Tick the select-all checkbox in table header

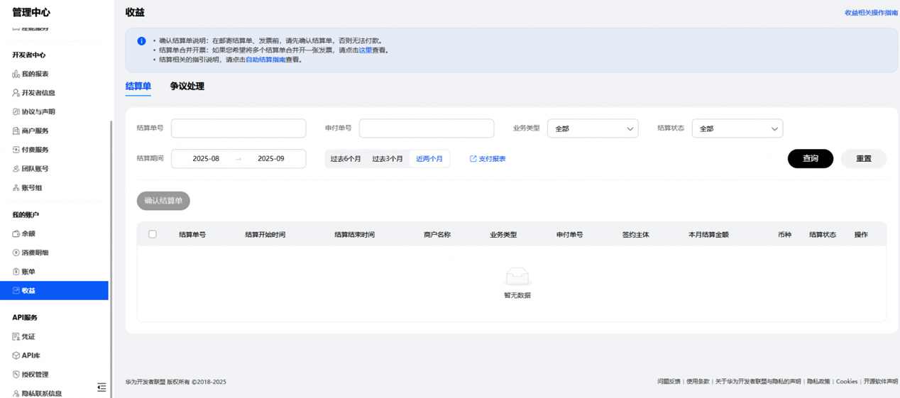(x=153, y=234)
